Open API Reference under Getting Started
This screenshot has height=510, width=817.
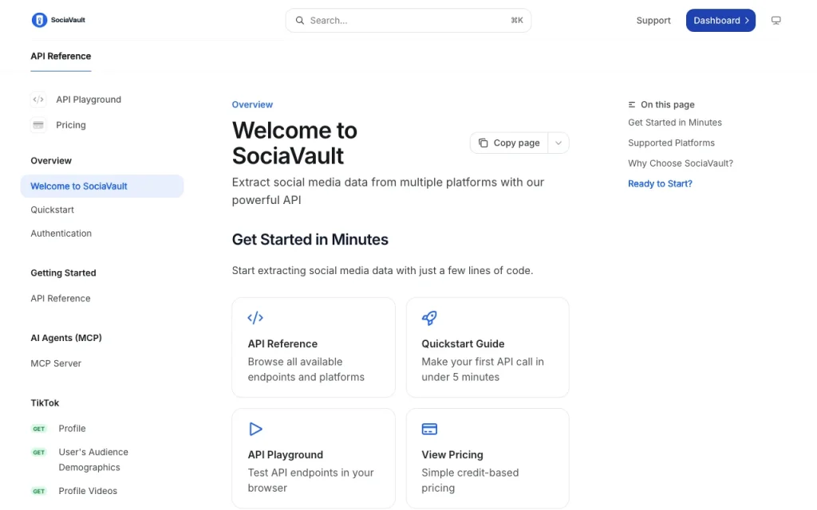61,298
